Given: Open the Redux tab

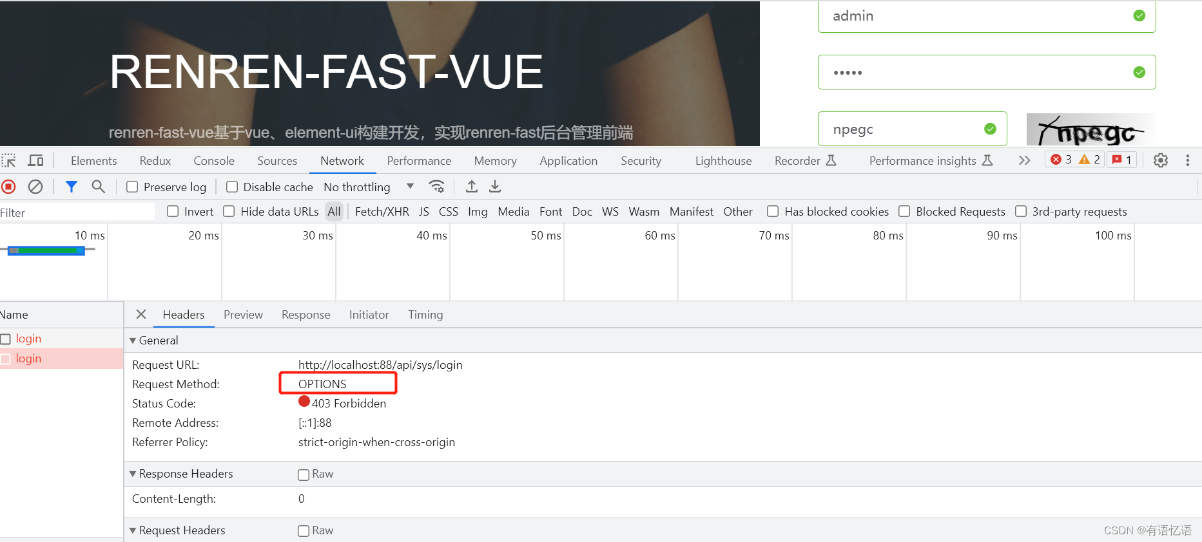Looking at the screenshot, I should tap(155, 161).
